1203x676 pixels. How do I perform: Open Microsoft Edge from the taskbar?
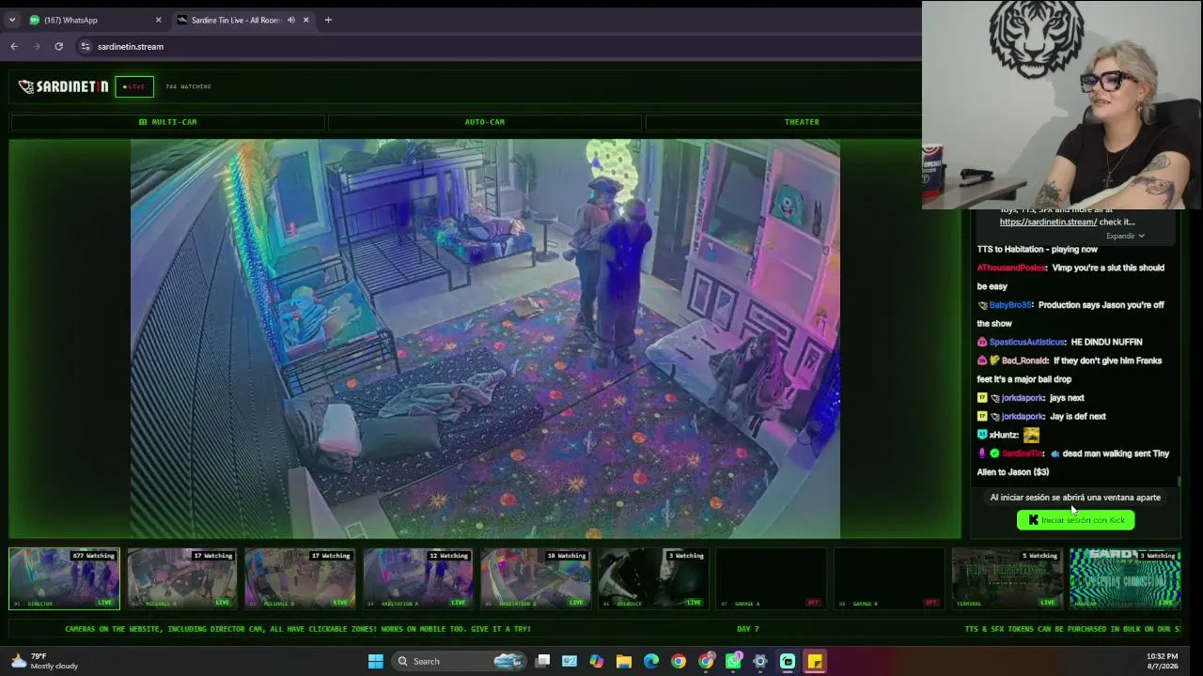pos(651,661)
